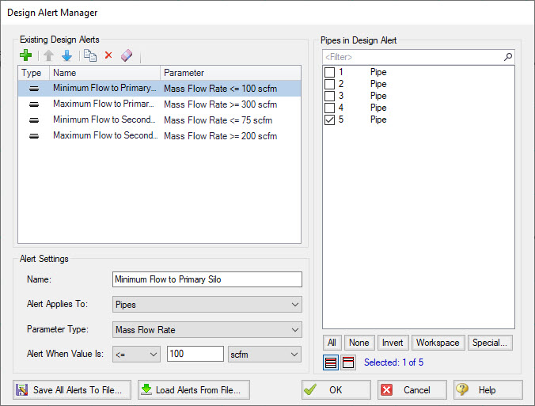The image size is (535, 406).
Task: Click the Workspace button
Action: [x=438, y=343]
